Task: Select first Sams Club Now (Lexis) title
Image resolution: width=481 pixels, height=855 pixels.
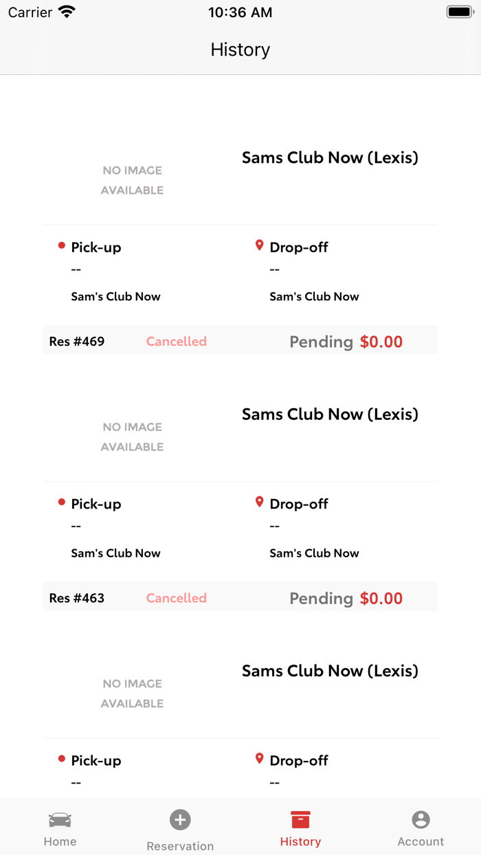Action: 330,158
